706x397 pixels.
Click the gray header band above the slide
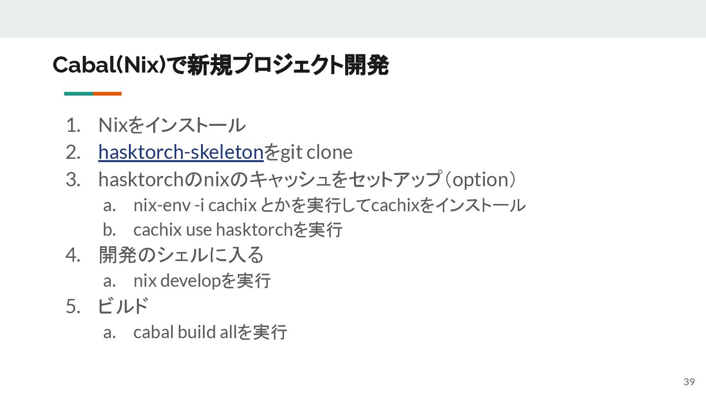pos(353,19)
